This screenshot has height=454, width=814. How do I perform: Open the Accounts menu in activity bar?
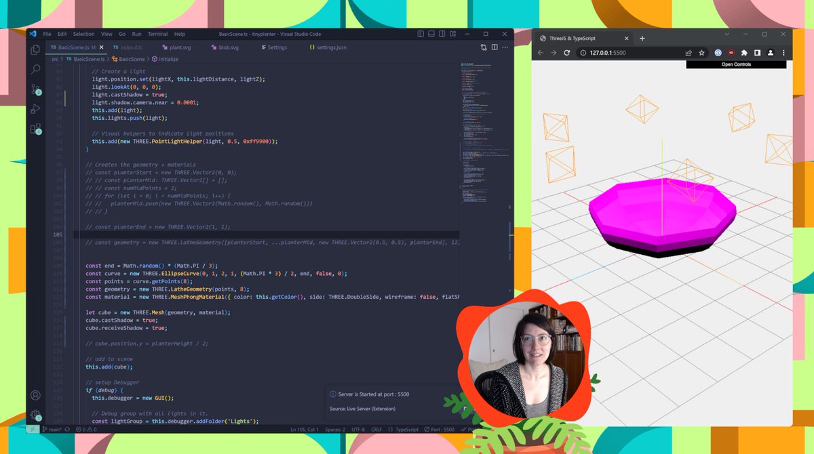coord(36,395)
